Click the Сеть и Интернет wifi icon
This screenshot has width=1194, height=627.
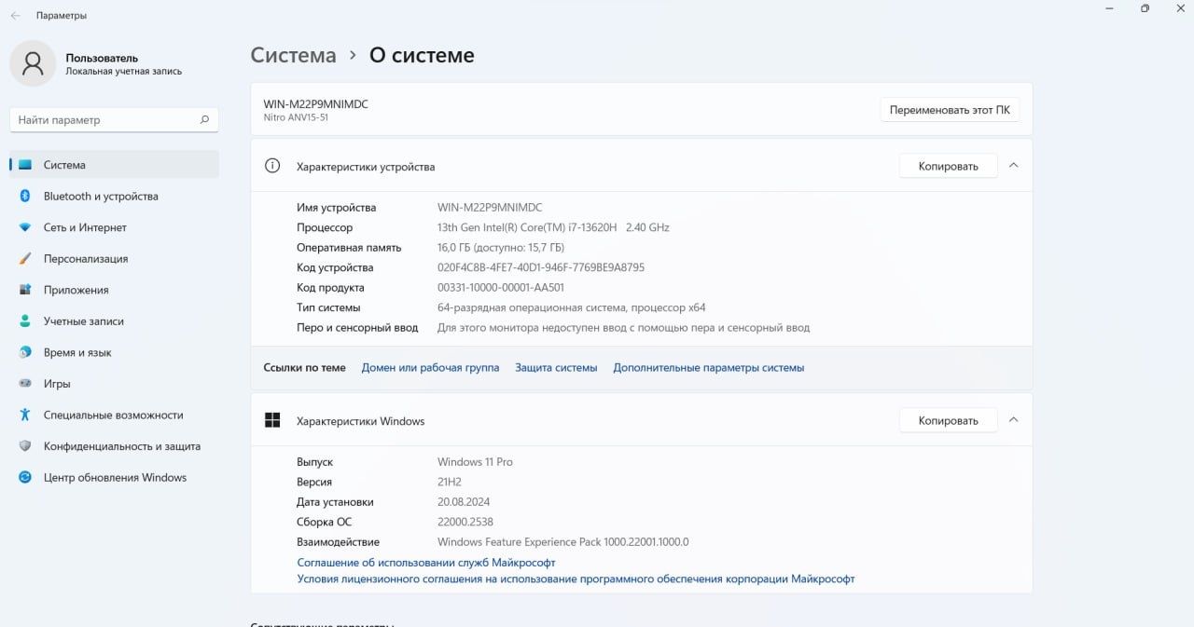point(25,227)
